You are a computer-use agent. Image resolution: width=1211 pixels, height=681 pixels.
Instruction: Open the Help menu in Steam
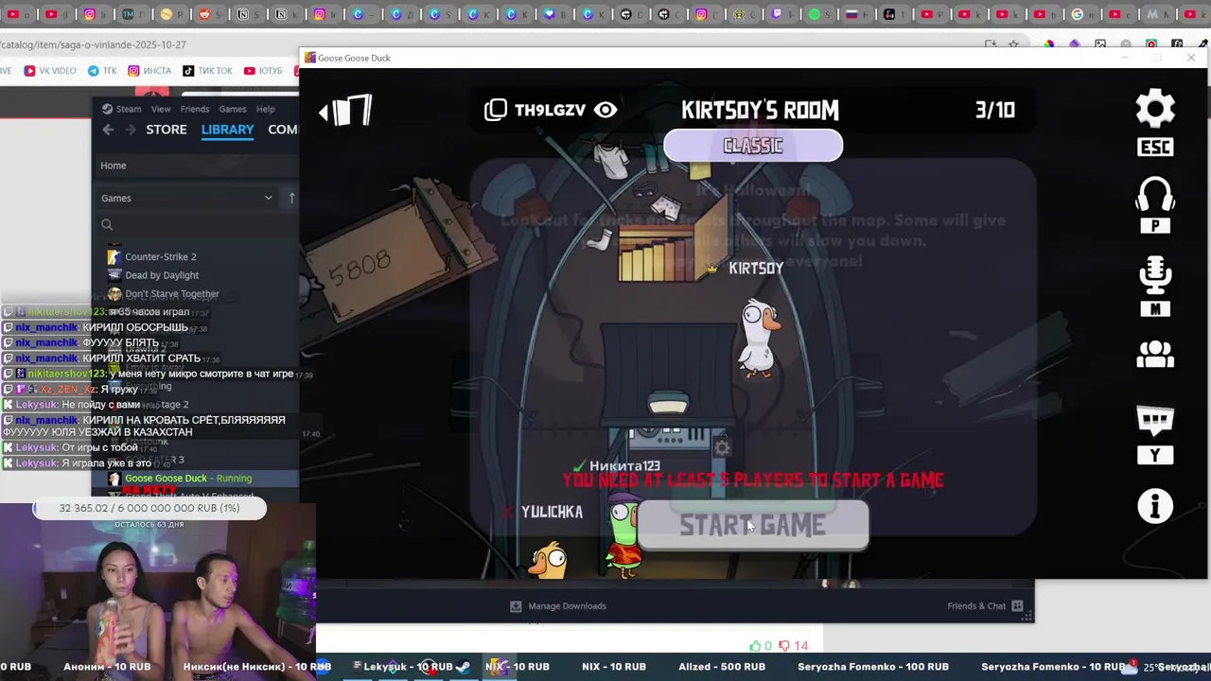point(266,109)
